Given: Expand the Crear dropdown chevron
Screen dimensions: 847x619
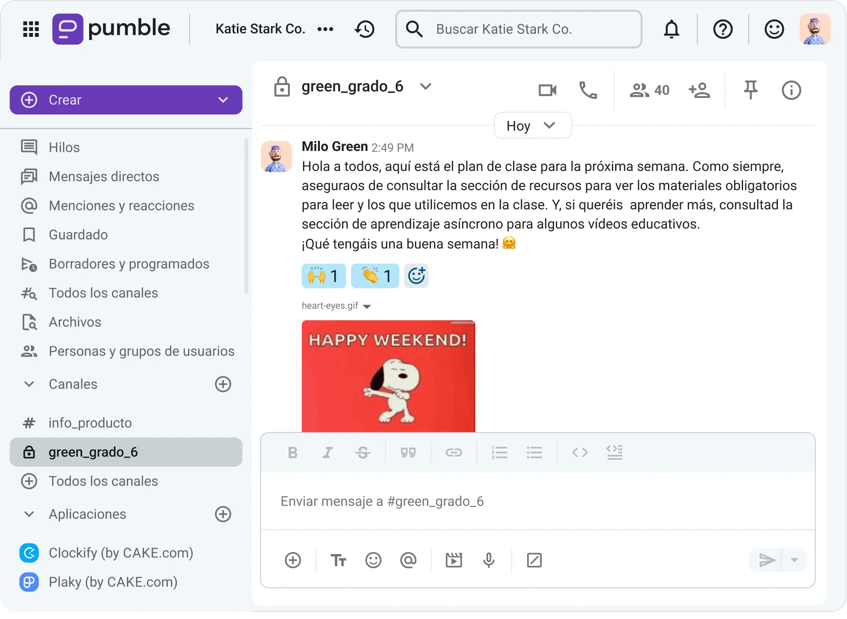Looking at the screenshot, I should (223, 100).
